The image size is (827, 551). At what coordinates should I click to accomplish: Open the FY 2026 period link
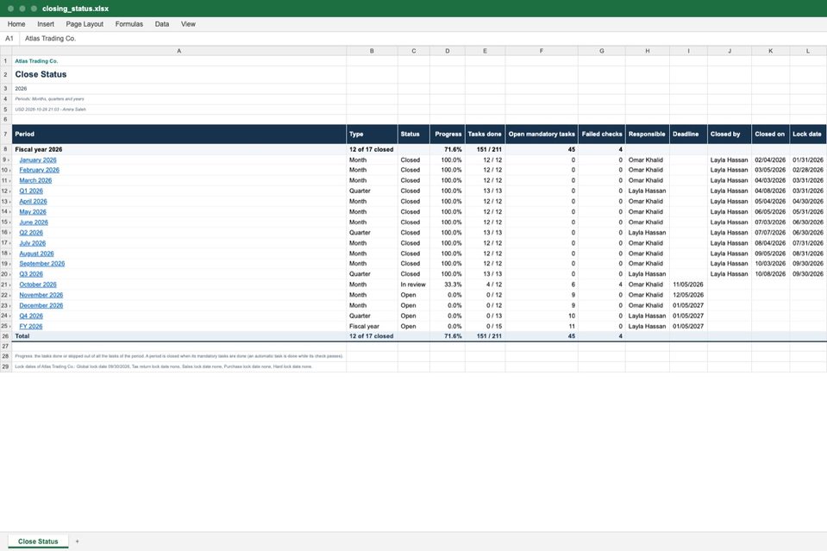click(x=31, y=327)
